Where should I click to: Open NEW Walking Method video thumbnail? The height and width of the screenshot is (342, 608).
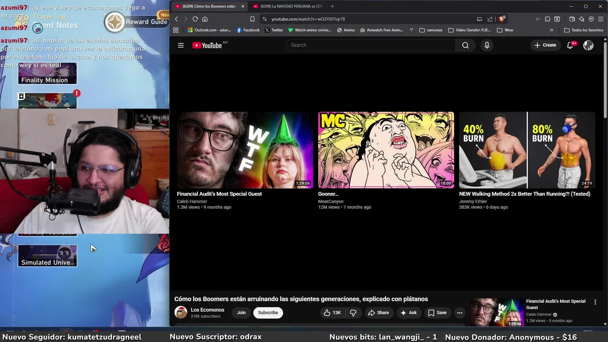[x=527, y=150]
